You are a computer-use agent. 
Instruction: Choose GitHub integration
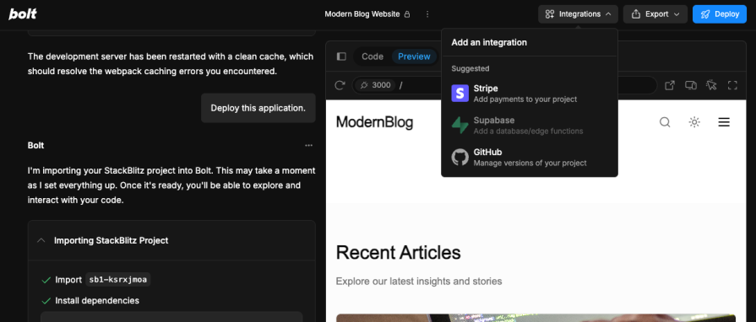tap(530, 157)
